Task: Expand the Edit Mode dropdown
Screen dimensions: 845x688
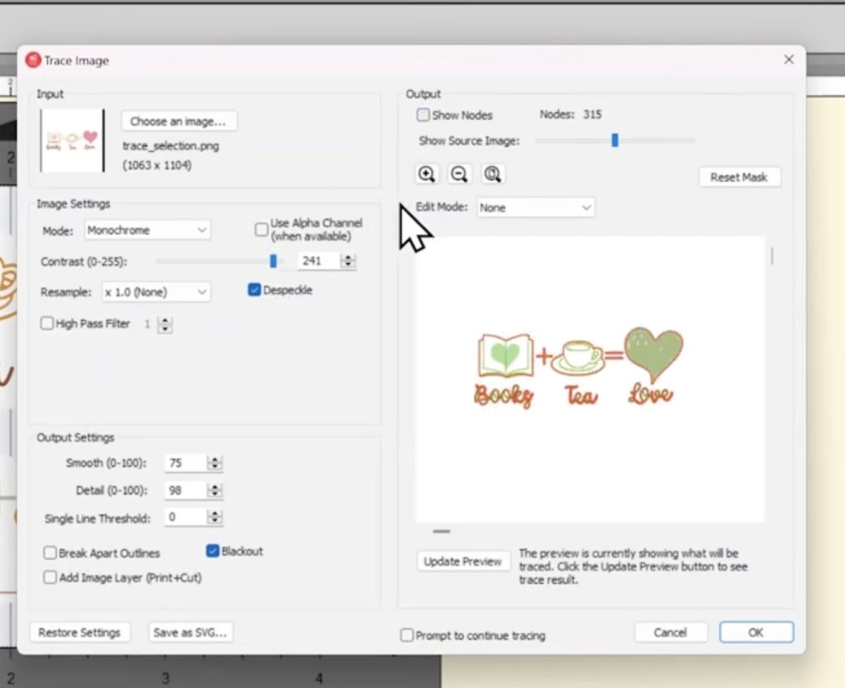Action: [535, 208]
